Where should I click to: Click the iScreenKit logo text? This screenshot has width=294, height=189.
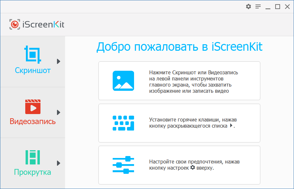pyautogui.click(x=43, y=25)
